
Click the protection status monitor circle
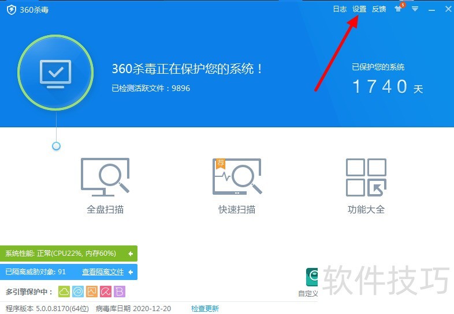click(55, 72)
